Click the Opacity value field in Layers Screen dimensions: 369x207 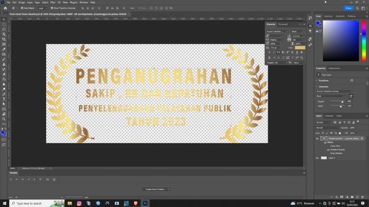353,128
